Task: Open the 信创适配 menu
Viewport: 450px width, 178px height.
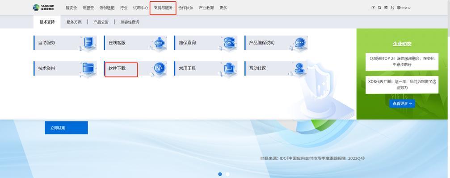Action: coord(107,8)
